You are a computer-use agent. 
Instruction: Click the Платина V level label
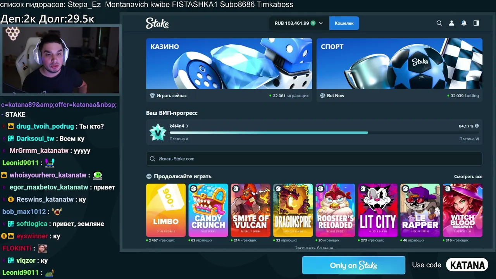click(179, 139)
